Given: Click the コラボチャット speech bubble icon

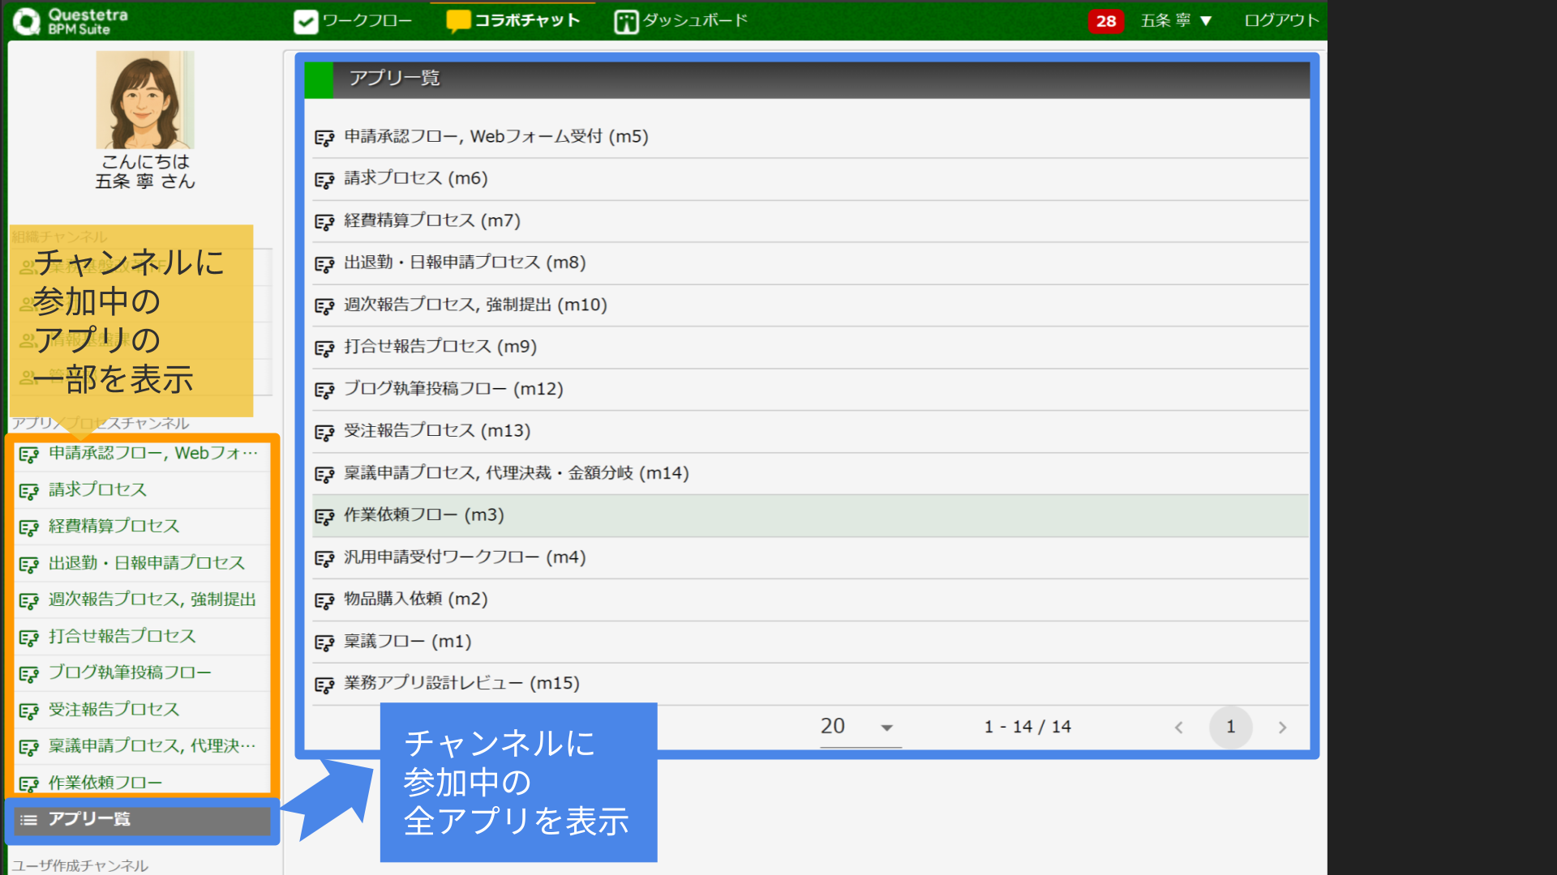Looking at the screenshot, I should pyautogui.click(x=458, y=21).
